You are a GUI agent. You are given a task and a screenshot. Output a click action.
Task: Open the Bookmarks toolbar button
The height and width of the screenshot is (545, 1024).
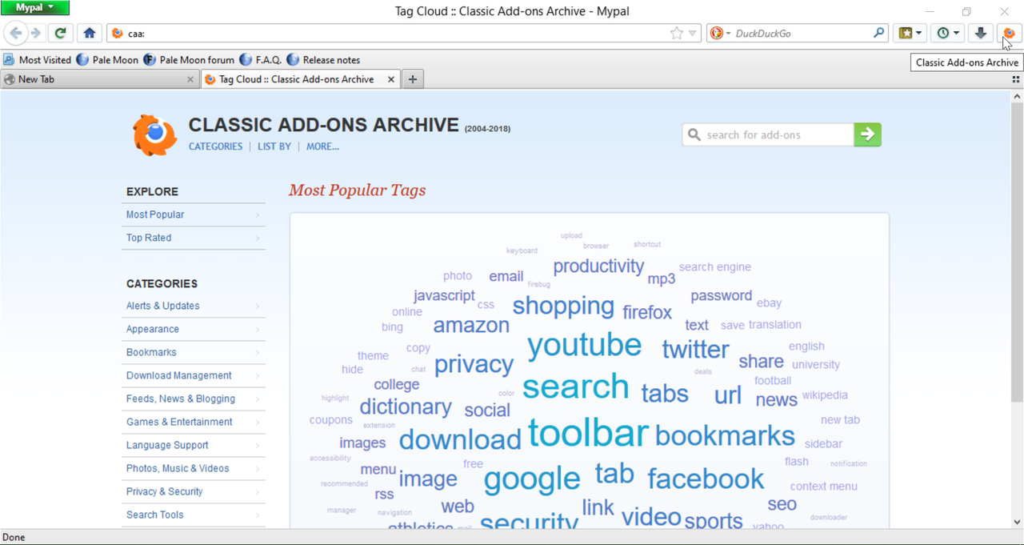coord(906,34)
